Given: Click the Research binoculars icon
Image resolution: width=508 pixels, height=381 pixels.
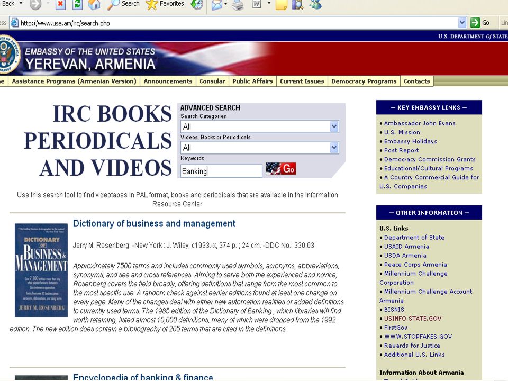Looking at the screenshot, I should coord(297,5).
